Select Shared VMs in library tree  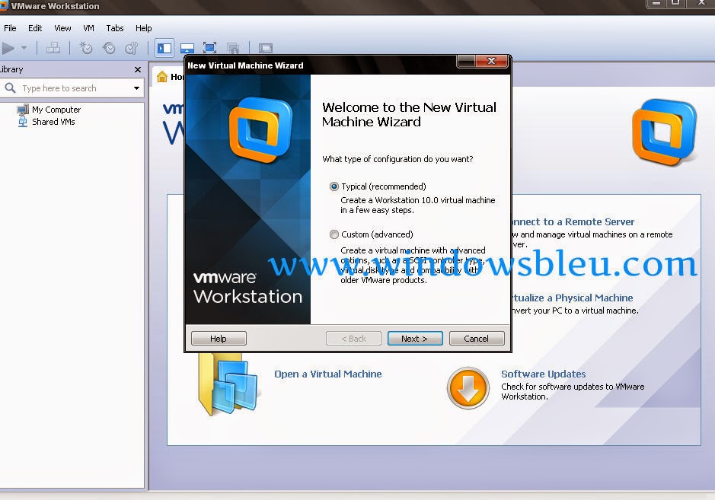pos(53,122)
